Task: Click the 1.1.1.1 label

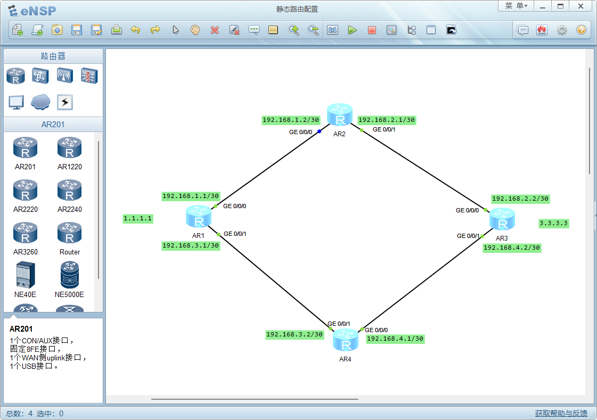Action: tap(138, 218)
